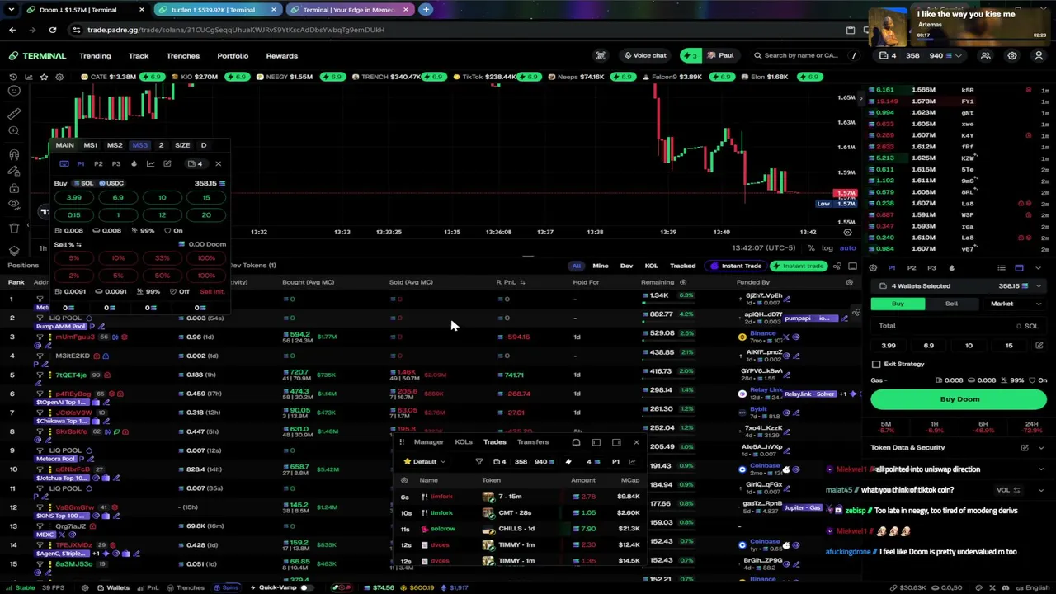Viewport: 1056px width, 594px height.
Task: Expand the right trade panel chevron
Action: tap(1038, 268)
